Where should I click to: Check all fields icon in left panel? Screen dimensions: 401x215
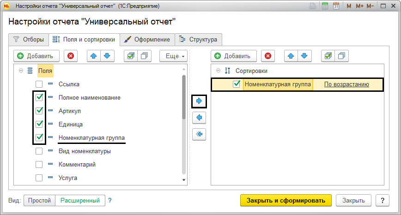coord(131,56)
